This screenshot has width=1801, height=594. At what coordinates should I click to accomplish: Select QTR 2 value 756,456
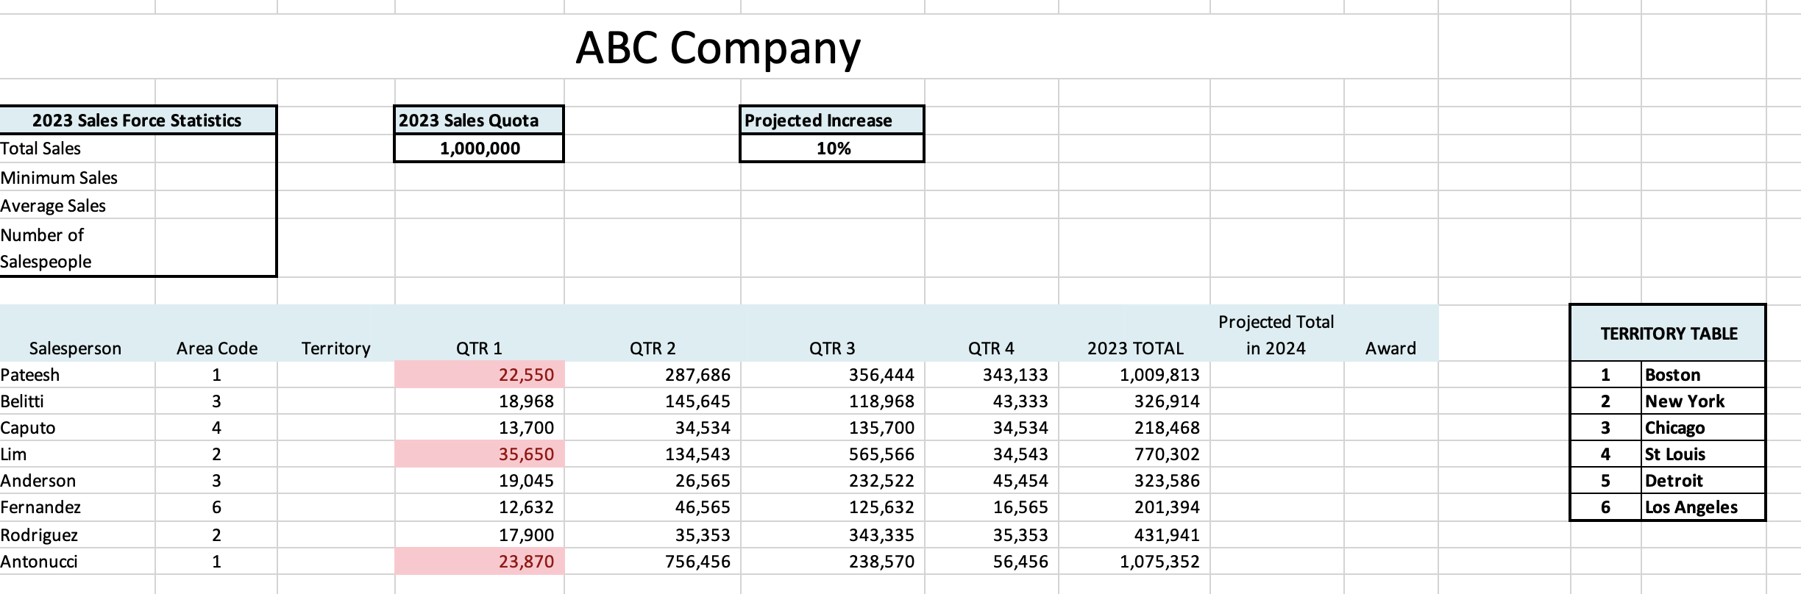pyautogui.click(x=653, y=562)
